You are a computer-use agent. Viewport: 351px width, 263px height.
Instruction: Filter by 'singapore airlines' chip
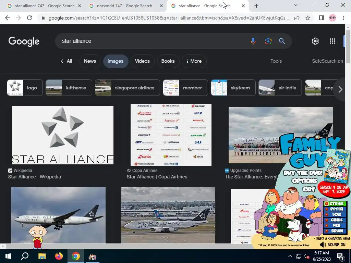point(128,88)
